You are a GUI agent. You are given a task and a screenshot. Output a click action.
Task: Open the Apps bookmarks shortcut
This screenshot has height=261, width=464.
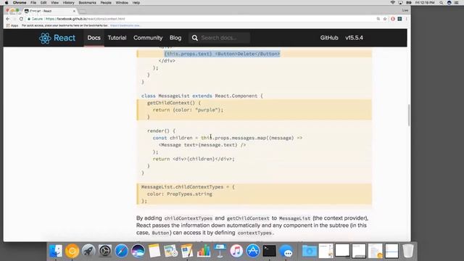(x=12, y=26)
